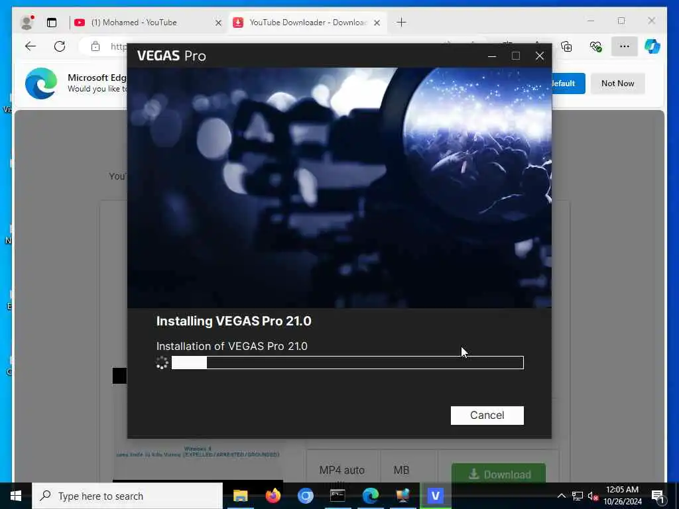
Task: Cancel the VEGAS Pro installation
Action: tap(487, 415)
